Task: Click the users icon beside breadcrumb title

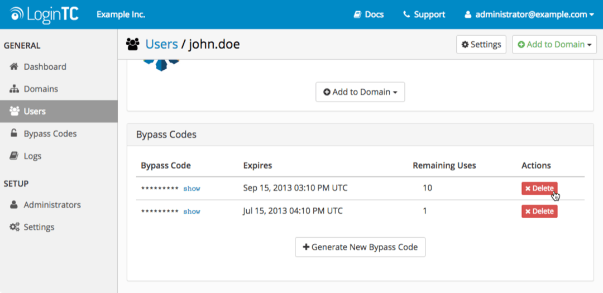Action: pyautogui.click(x=133, y=45)
